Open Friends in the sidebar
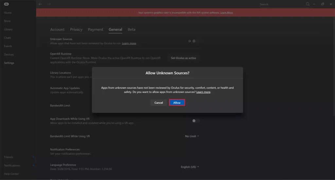Screen dimensions: 335x180 pyautogui.click(x=9, y=157)
